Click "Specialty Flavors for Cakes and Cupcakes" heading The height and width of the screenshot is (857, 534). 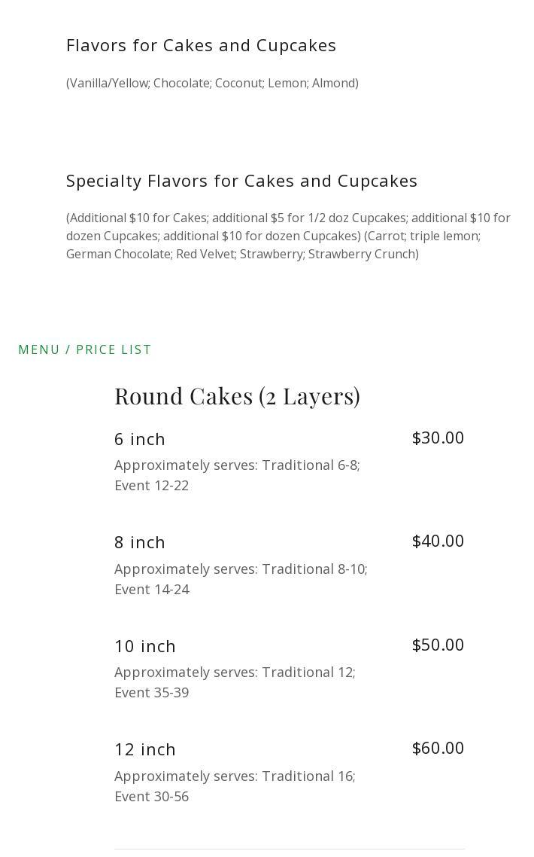pos(241,181)
